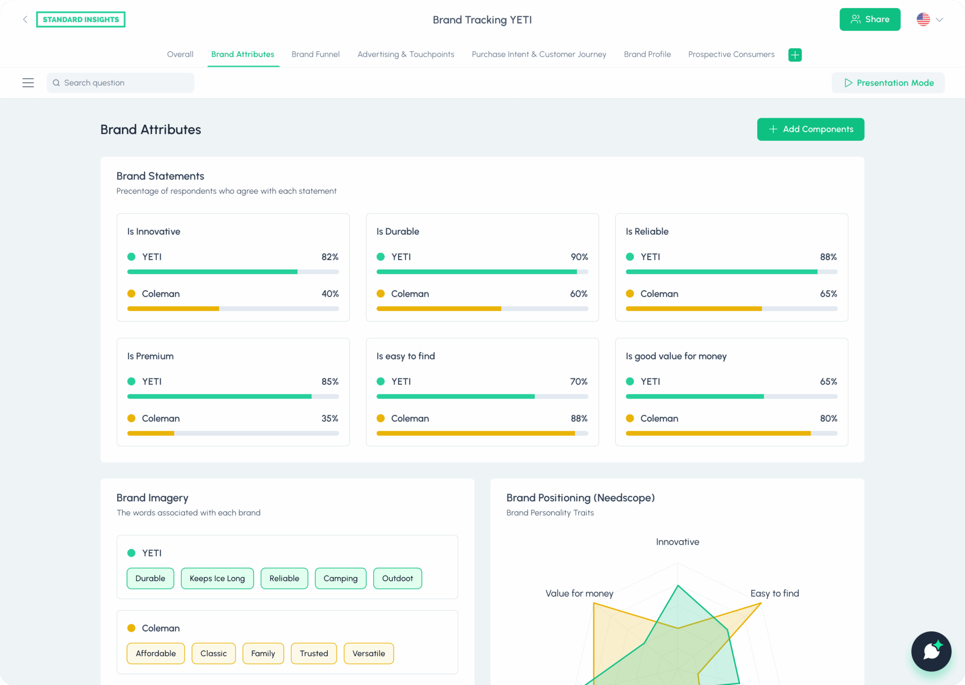Expand the language dropdown chevron
This screenshot has height=685, width=965.
click(940, 20)
